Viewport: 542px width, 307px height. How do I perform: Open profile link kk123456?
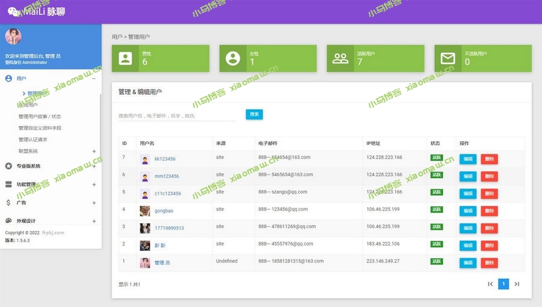[165, 159]
